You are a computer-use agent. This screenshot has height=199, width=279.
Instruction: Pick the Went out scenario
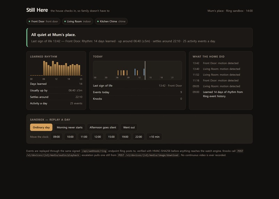129,127
